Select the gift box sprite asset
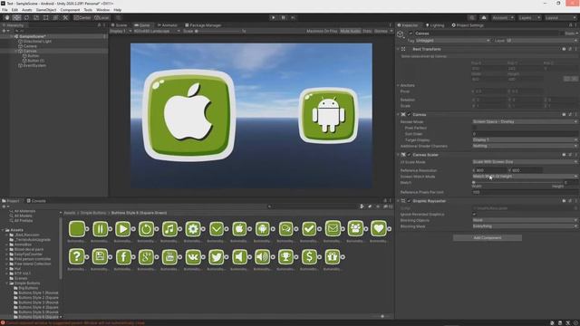This screenshot has height=326, width=580. point(333,257)
